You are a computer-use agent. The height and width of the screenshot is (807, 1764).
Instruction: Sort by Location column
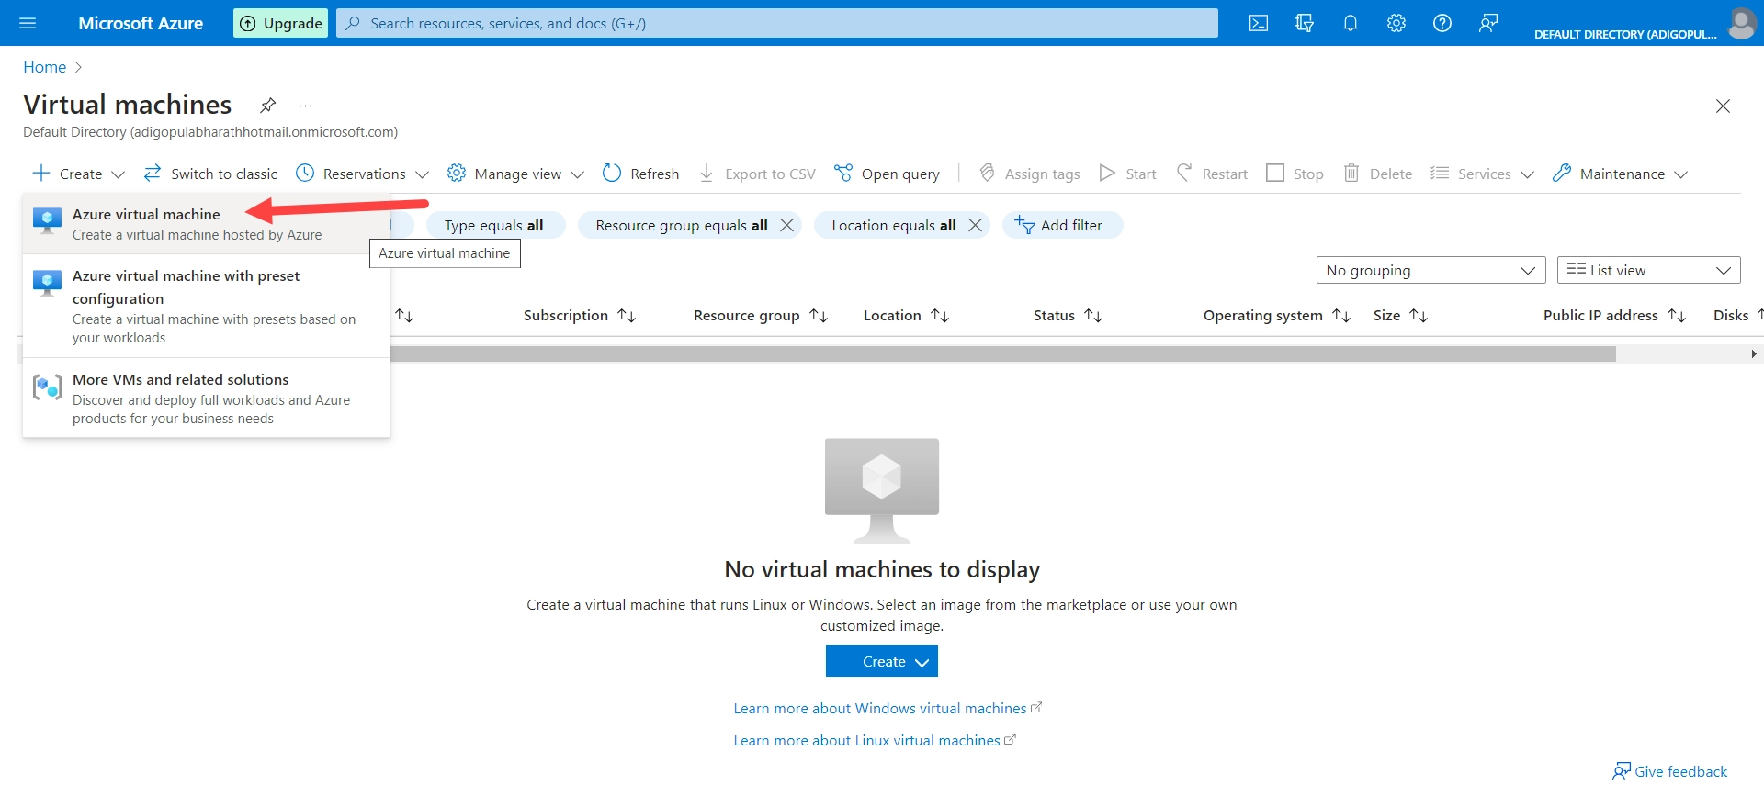[906, 315]
